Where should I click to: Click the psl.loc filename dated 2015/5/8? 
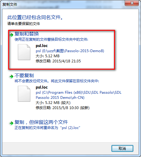tap(42, 87)
